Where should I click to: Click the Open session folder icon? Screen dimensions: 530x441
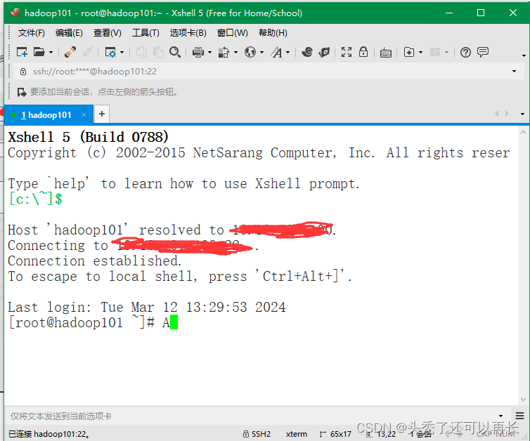pos(39,53)
